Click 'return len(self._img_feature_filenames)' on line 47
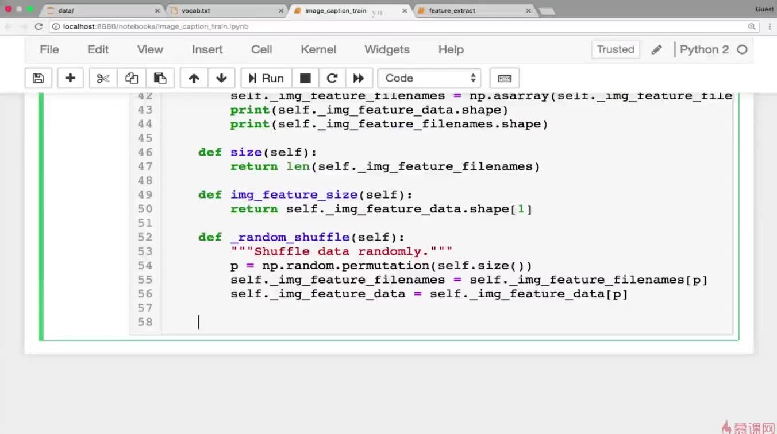This screenshot has width=777, height=434. 385,166
